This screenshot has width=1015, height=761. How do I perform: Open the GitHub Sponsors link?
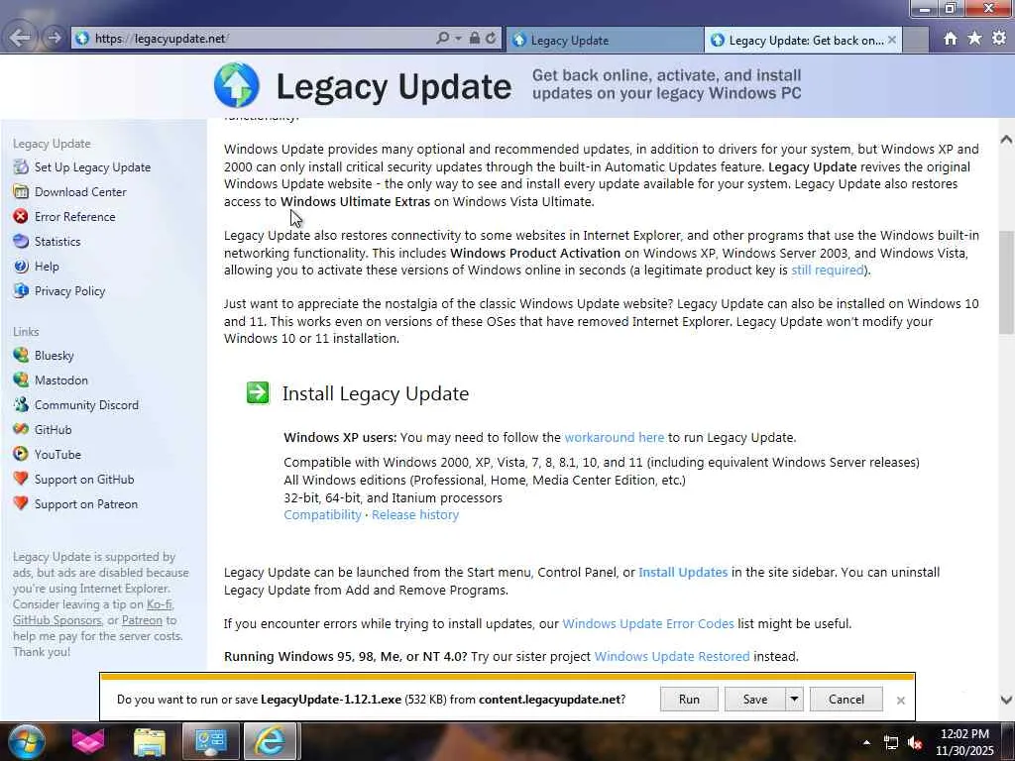56,620
